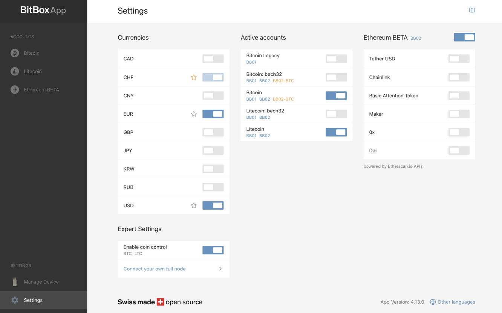Click the orange star next to CHF
The height and width of the screenshot is (313, 502).
[194, 77]
